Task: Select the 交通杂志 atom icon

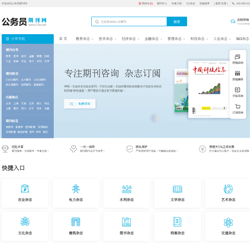Action: point(228,222)
